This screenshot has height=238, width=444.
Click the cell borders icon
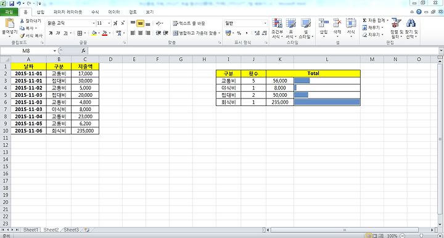click(x=80, y=33)
